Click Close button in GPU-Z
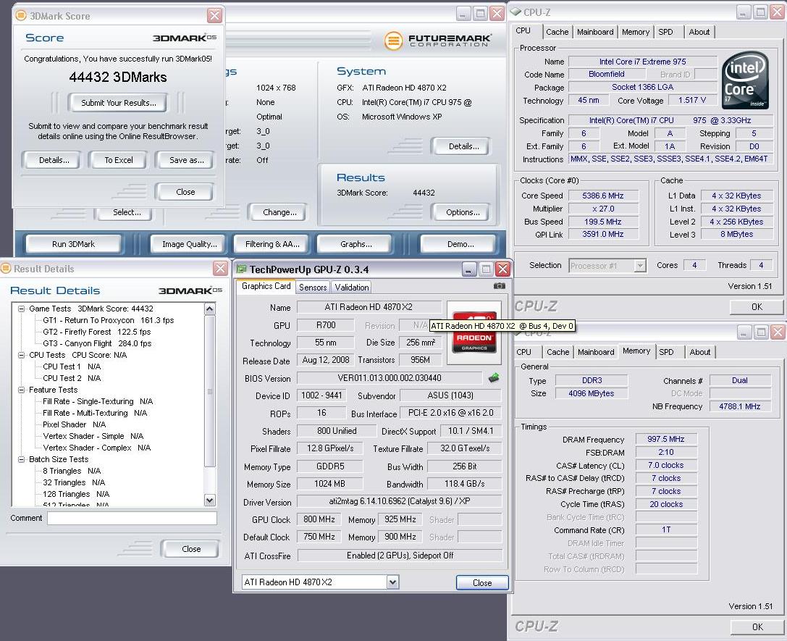Viewport: 787px width, 641px height. click(482, 583)
